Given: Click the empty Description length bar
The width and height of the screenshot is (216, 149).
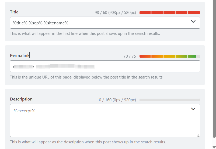Looking at the screenshot, I should (x=170, y=100).
